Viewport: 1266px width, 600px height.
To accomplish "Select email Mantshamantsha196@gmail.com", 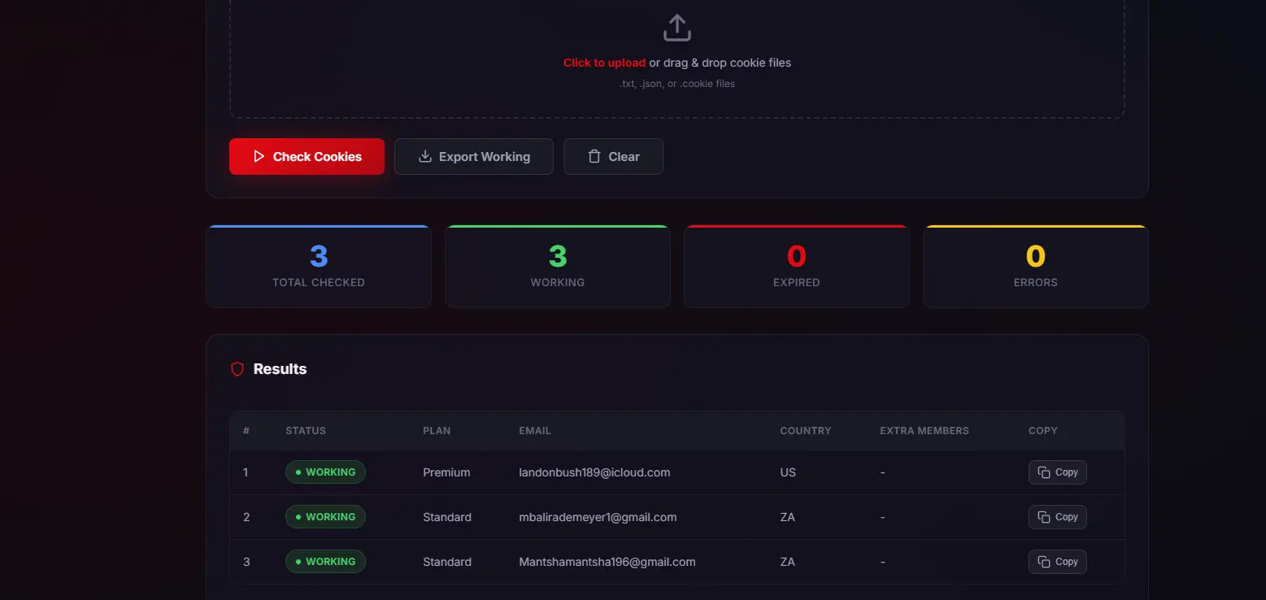I will (x=607, y=562).
